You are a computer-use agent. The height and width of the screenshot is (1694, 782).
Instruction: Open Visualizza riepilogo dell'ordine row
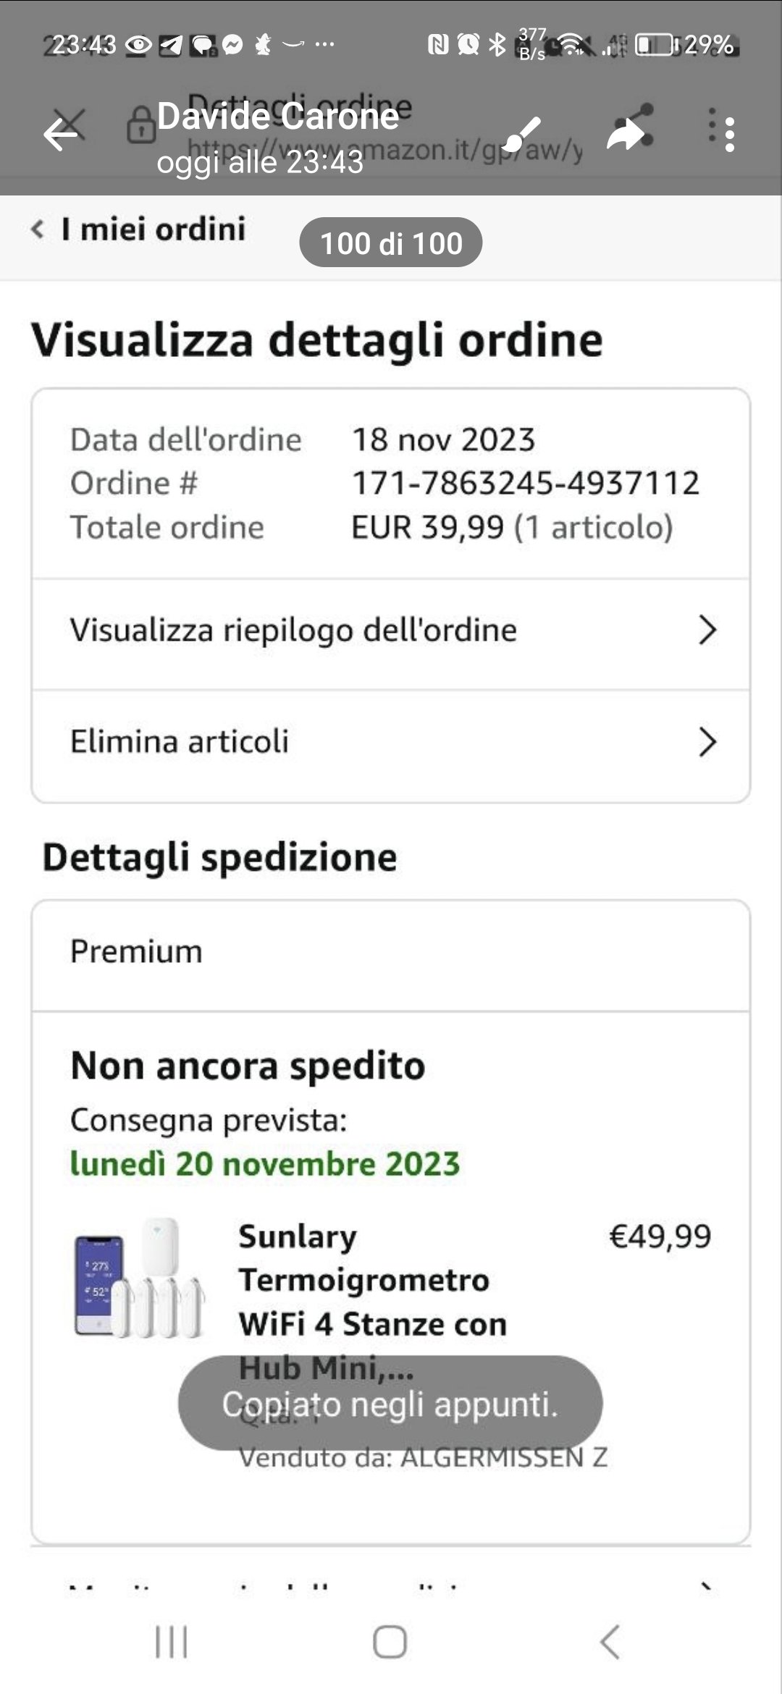(x=293, y=630)
